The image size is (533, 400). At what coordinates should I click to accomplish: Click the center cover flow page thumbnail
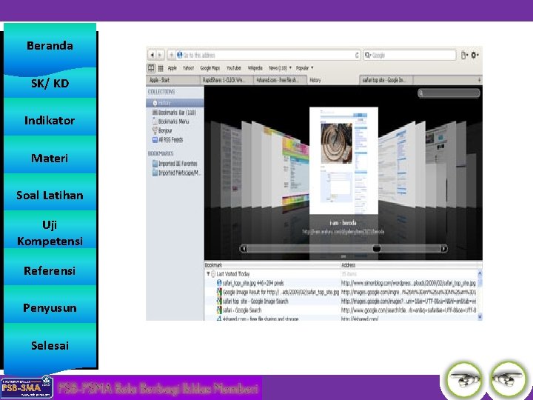pos(343,161)
